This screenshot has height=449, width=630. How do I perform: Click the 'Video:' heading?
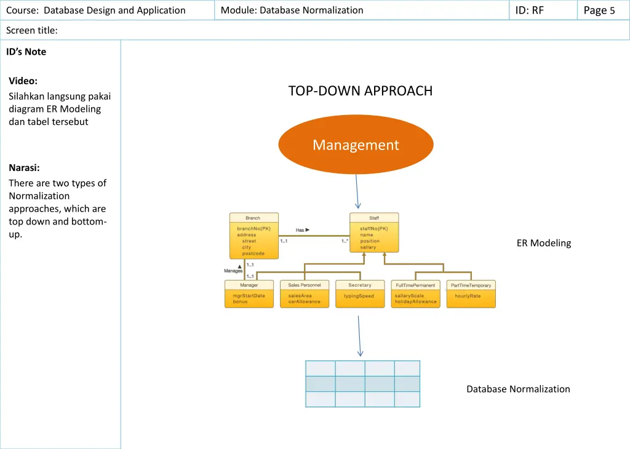point(23,81)
